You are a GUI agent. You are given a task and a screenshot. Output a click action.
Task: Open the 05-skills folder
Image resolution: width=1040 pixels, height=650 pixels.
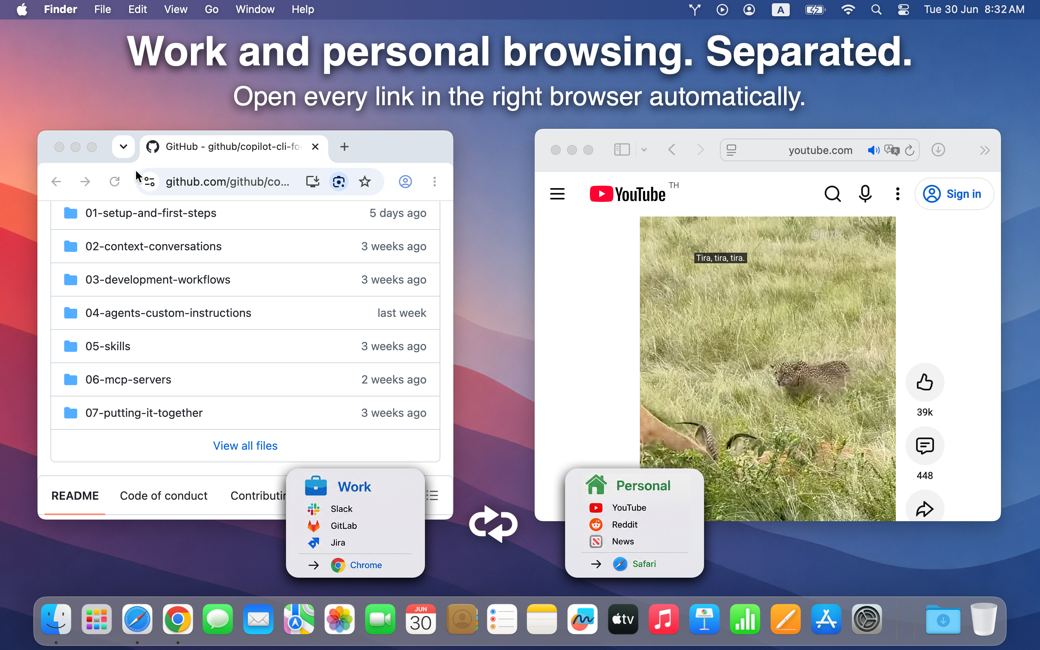pyautogui.click(x=108, y=347)
